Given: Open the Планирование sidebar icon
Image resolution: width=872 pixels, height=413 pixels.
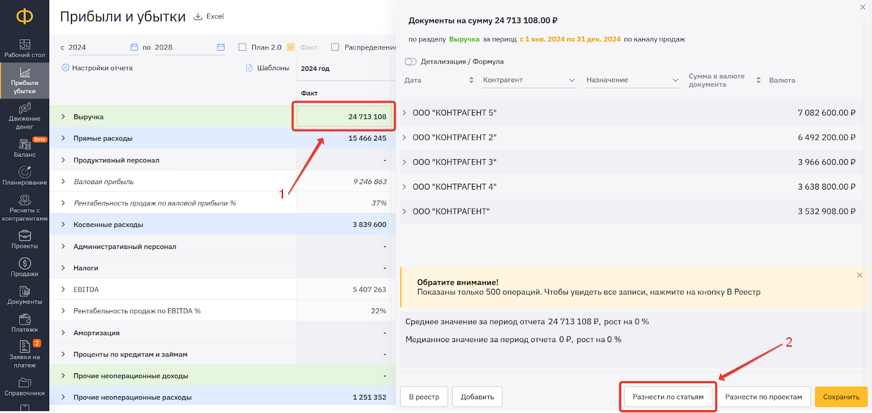Looking at the screenshot, I should pos(25,172).
